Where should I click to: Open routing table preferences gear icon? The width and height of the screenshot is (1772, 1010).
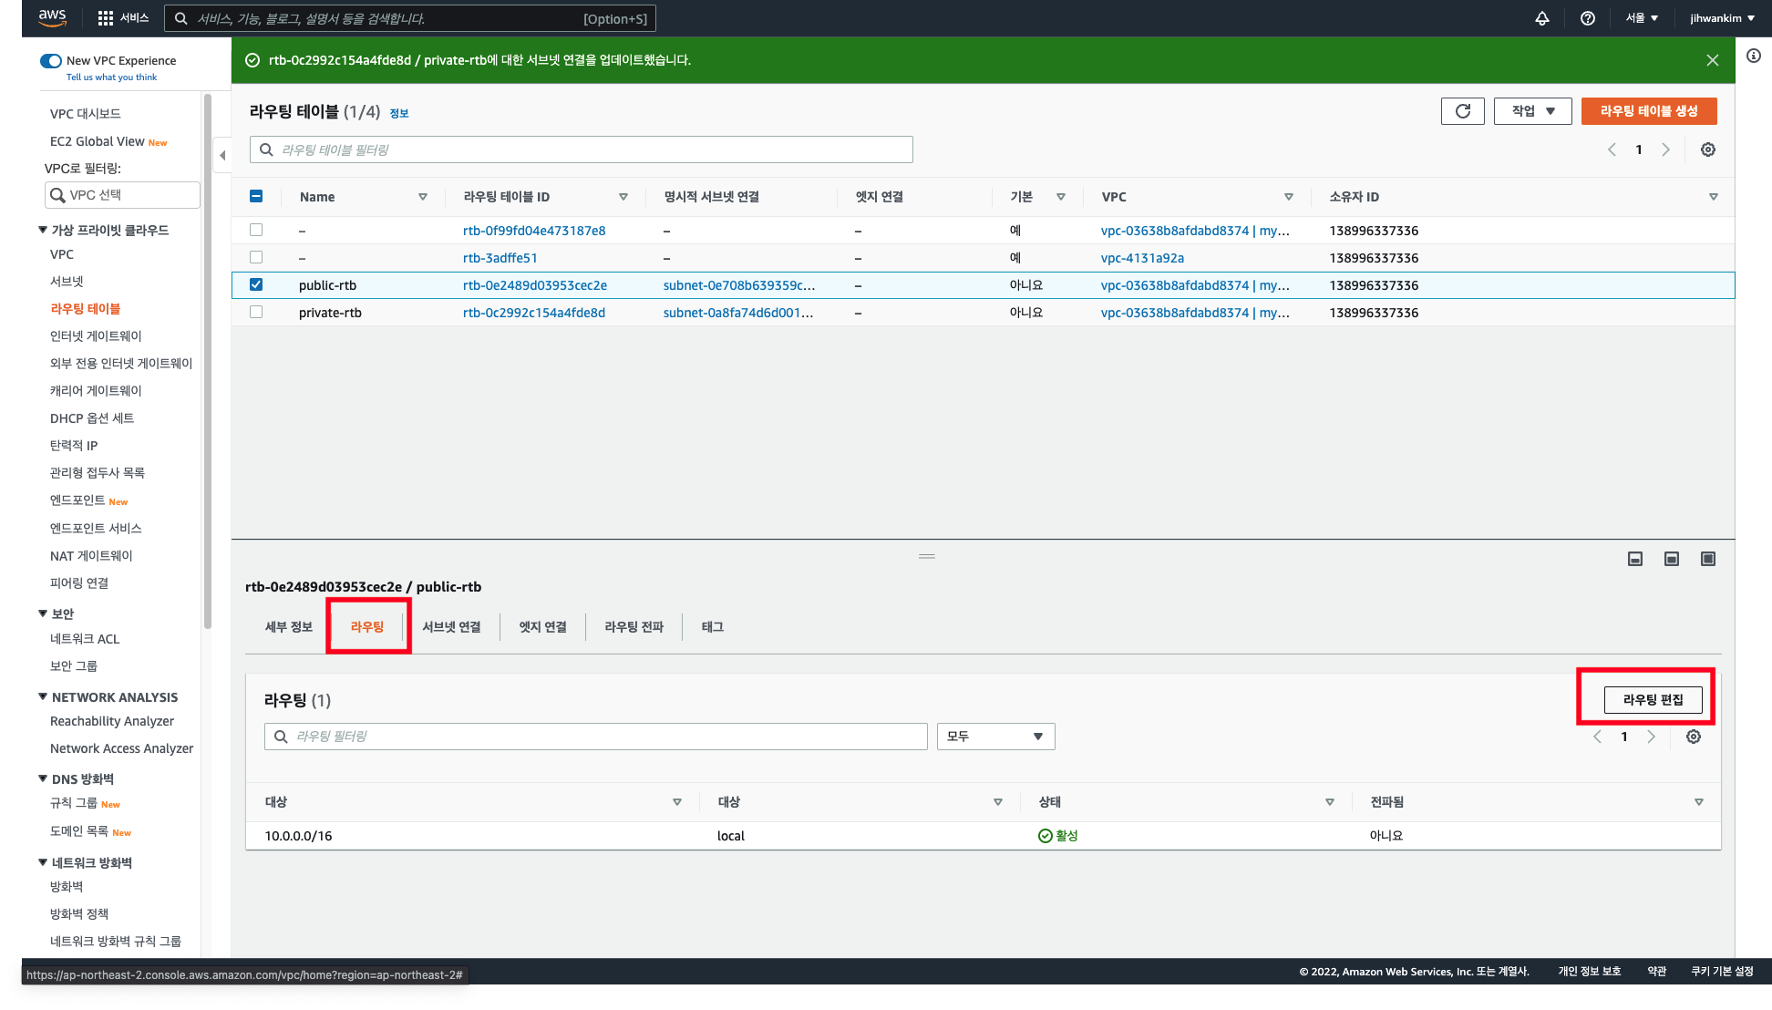(x=1708, y=149)
